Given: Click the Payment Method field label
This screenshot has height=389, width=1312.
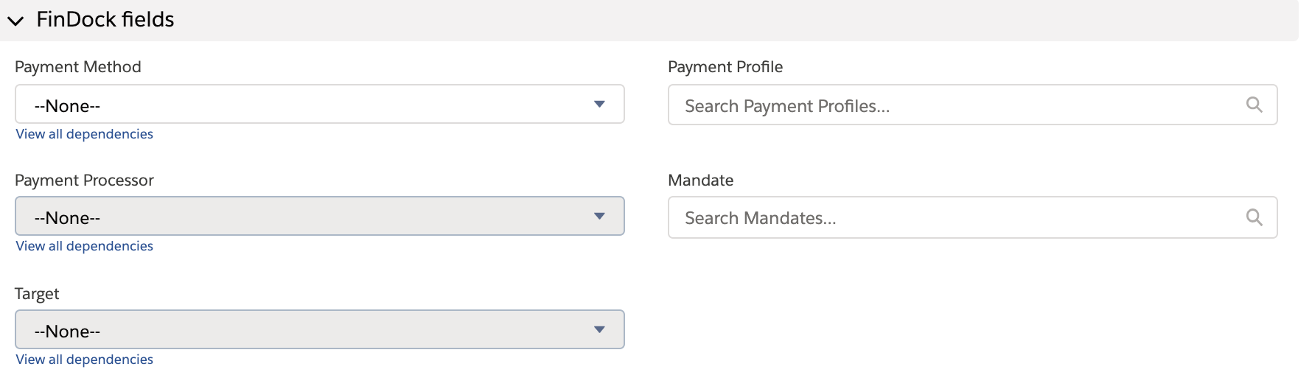Looking at the screenshot, I should click(x=78, y=67).
